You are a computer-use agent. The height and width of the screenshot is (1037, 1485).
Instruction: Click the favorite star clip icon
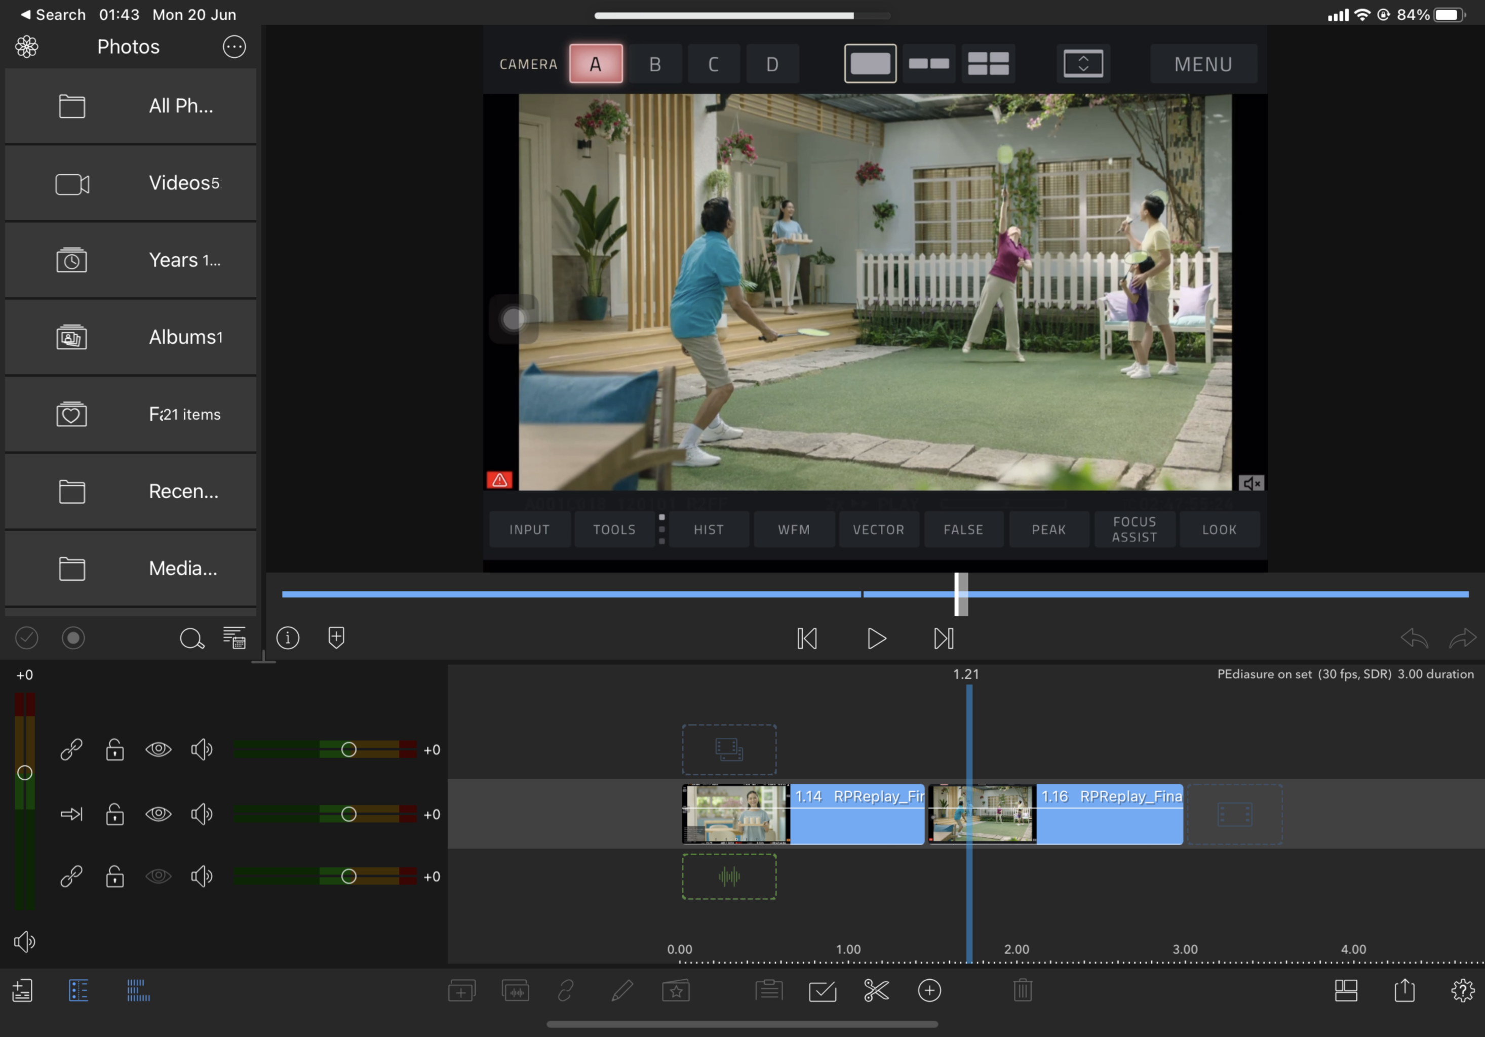pos(676,990)
